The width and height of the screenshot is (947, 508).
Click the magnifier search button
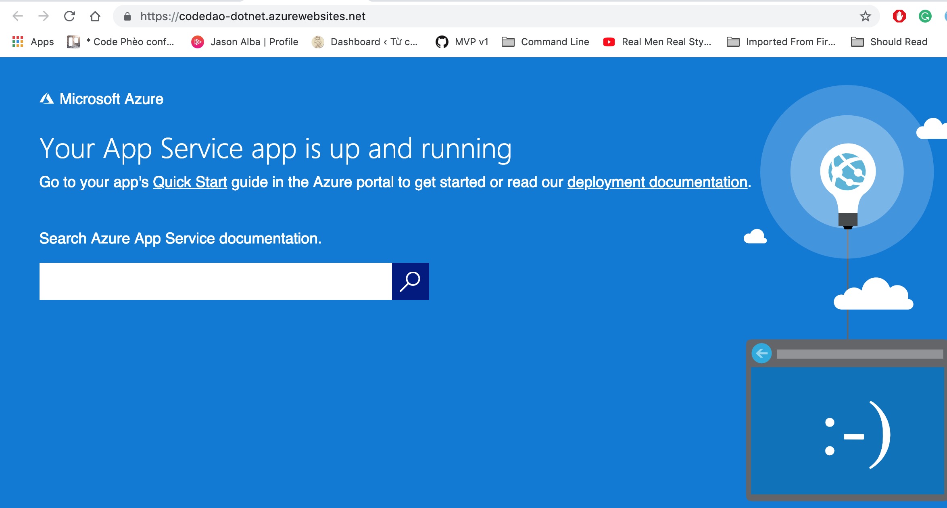point(410,281)
